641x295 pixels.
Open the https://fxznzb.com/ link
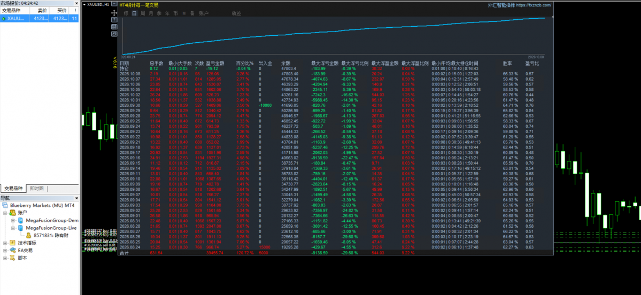click(x=534, y=5)
